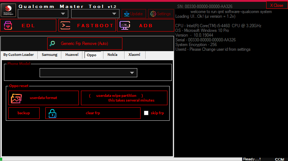
Task: Click the padlock icon on clear frp
Action: click(x=52, y=113)
